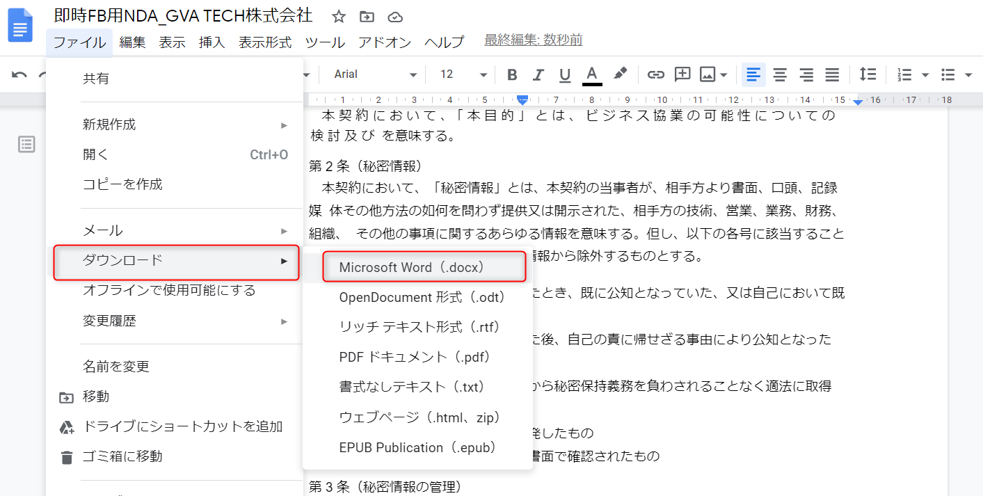Select 共有 from the file menu
This screenshot has width=983, height=496.
[175, 79]
